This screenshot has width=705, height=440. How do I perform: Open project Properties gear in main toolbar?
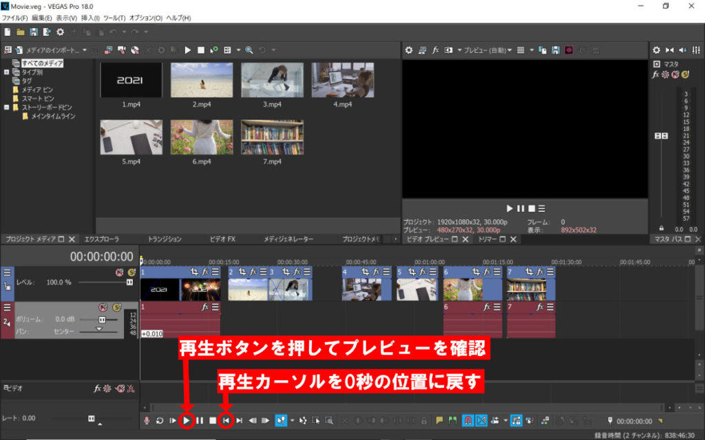[x=60, y=32]
